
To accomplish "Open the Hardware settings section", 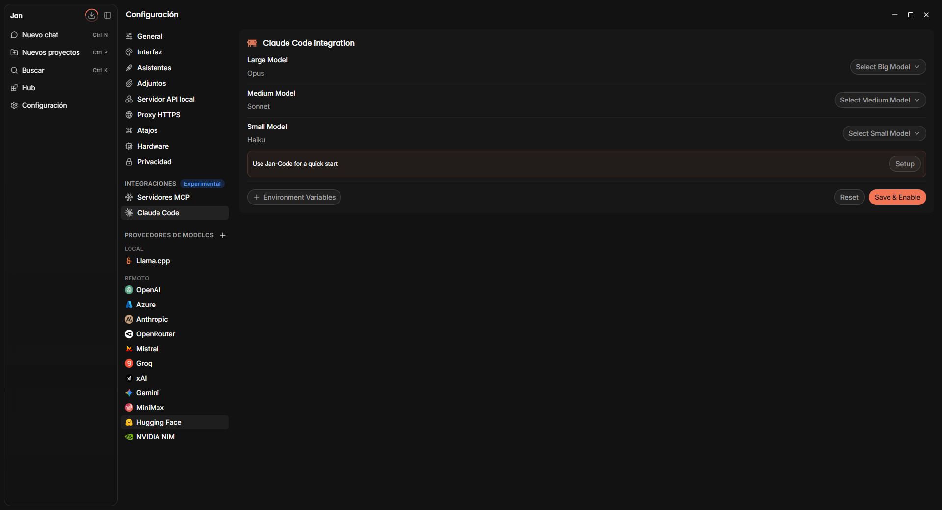I will 175,146.
